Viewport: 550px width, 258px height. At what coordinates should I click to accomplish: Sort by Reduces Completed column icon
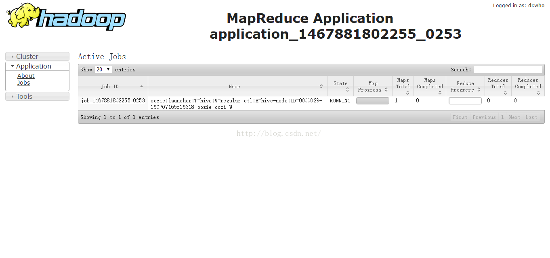538,93
